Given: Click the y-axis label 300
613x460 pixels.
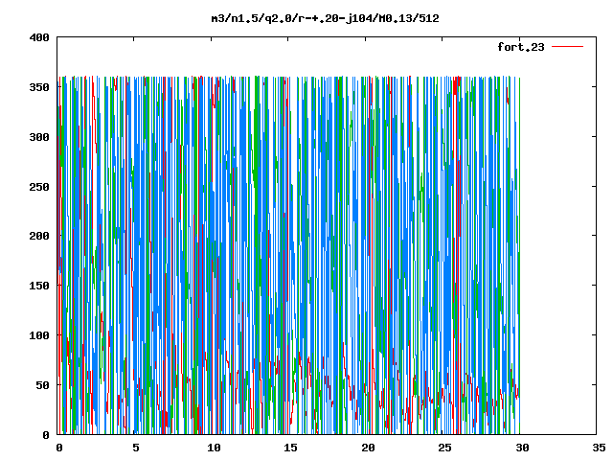Looking at the screenshot, I should click(39, 137).
